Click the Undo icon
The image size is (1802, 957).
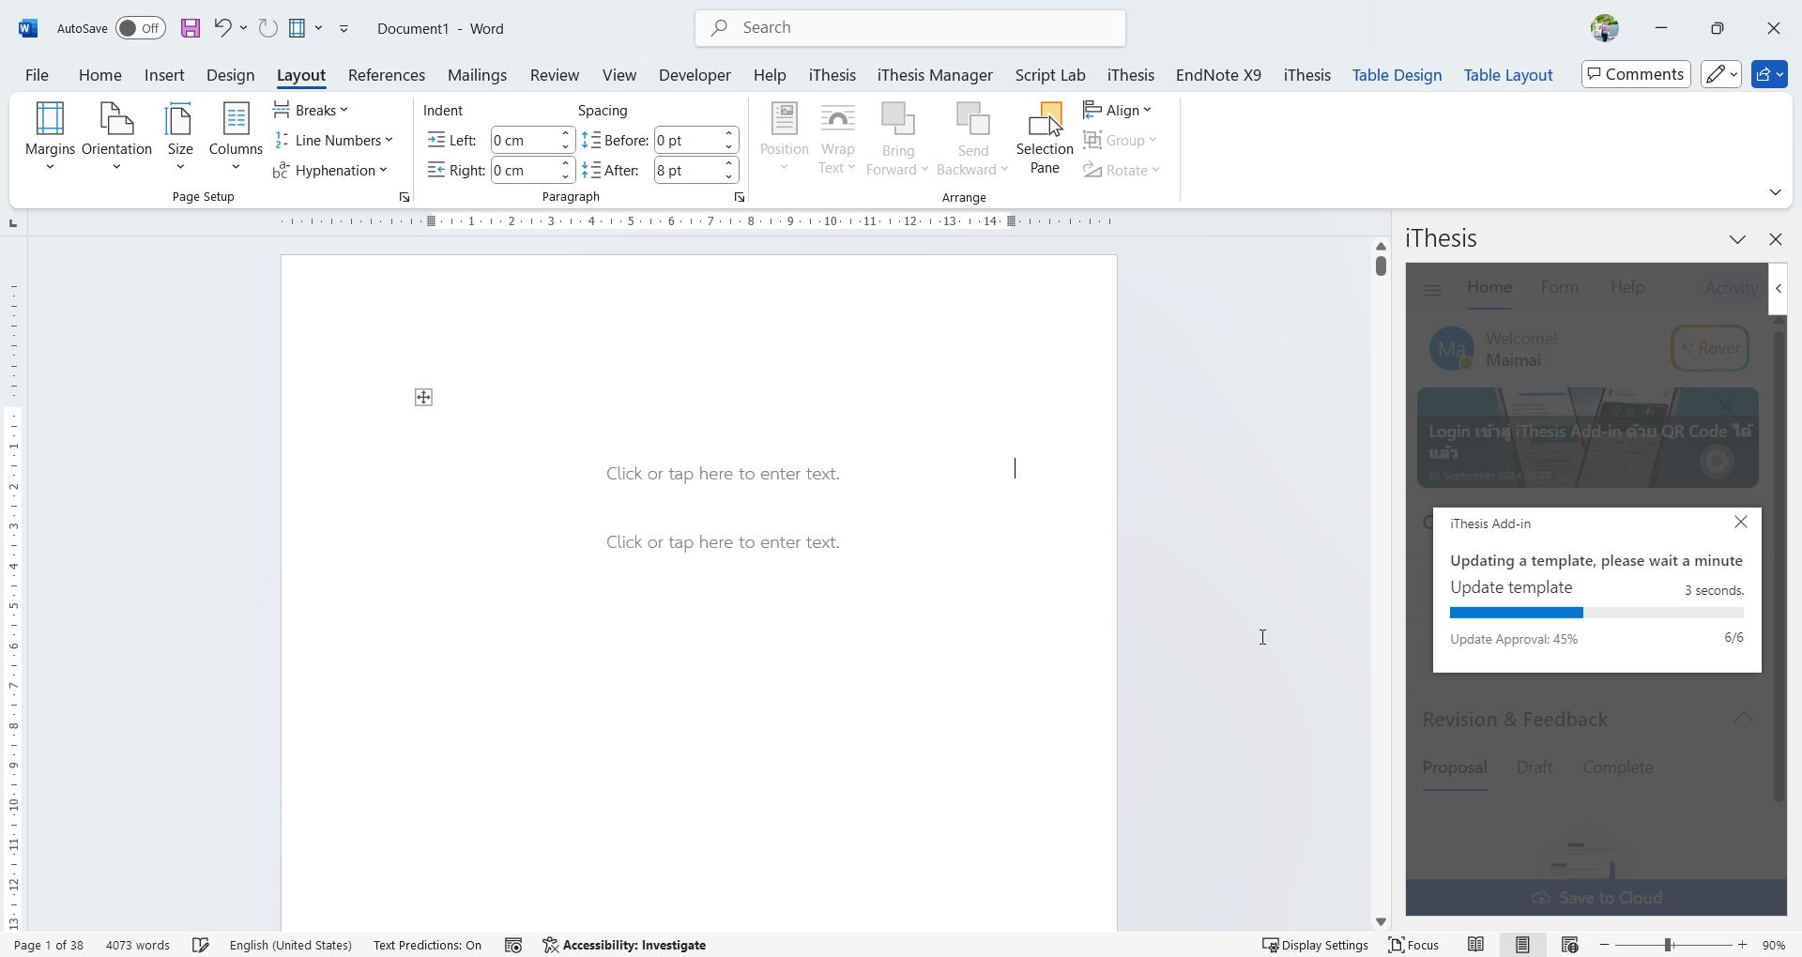click(x=222, y=28)
